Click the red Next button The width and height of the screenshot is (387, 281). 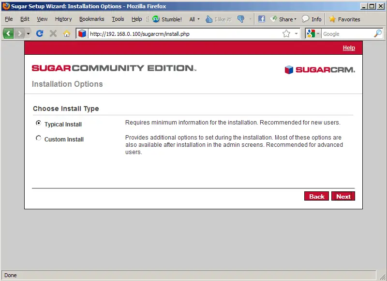(x=343, y=196)
